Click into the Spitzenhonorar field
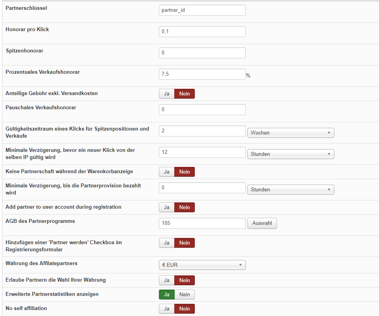 (x=202, y=53)
